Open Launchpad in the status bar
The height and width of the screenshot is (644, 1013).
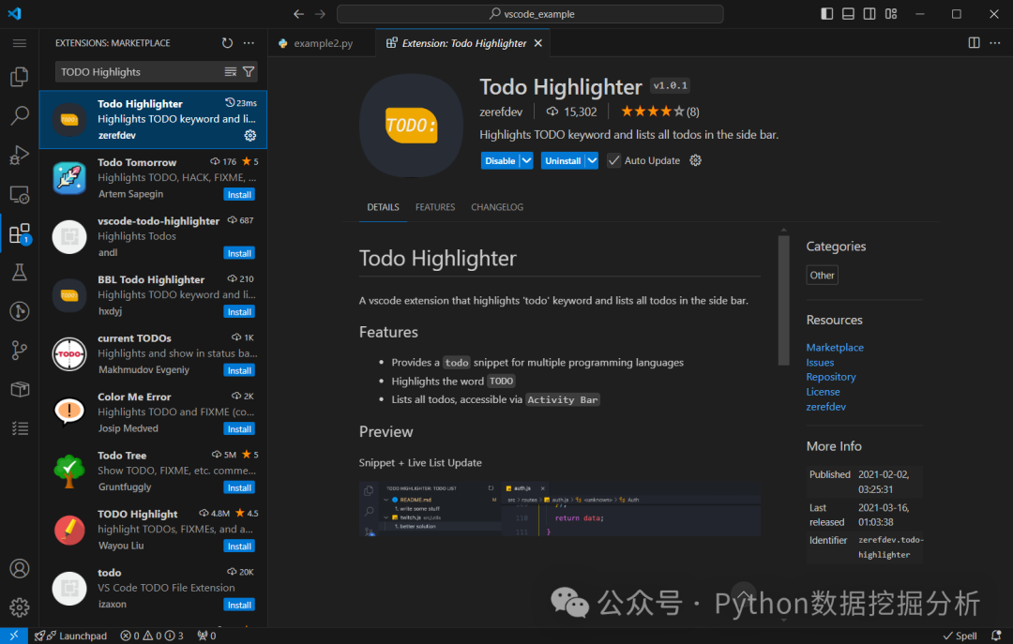click(71, 636)
